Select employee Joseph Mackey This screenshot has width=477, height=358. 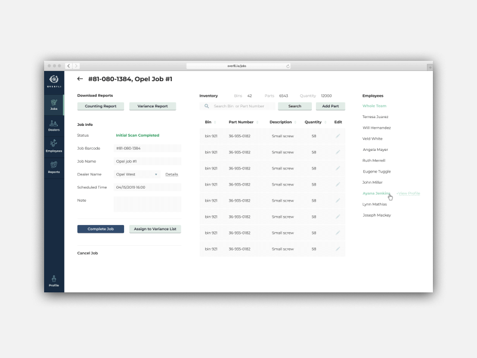click(377, 215)
